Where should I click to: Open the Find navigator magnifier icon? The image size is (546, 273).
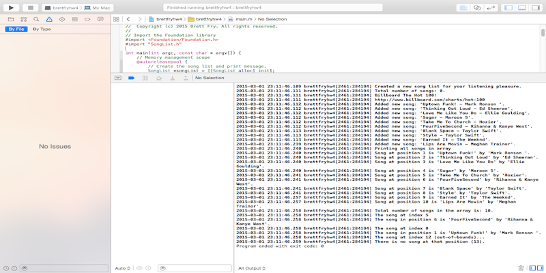click(x=36, y=19)
